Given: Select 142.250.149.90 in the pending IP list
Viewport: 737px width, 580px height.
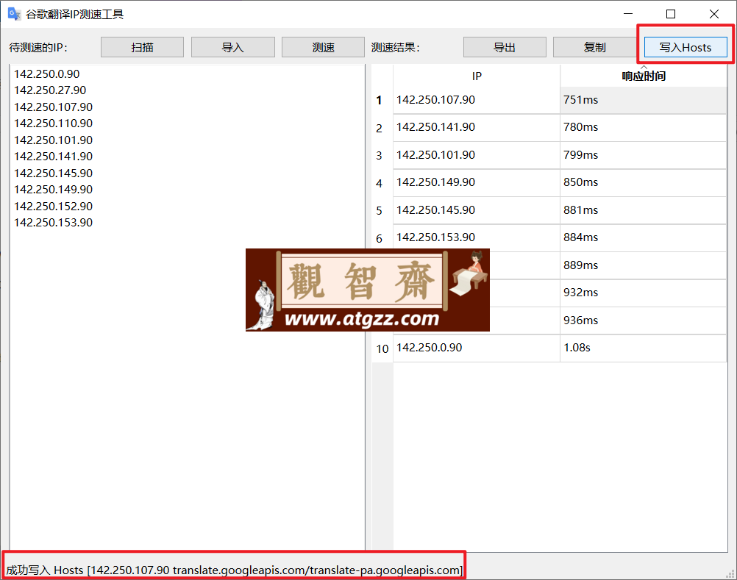Looking at the screenshot, I should 53,189.
